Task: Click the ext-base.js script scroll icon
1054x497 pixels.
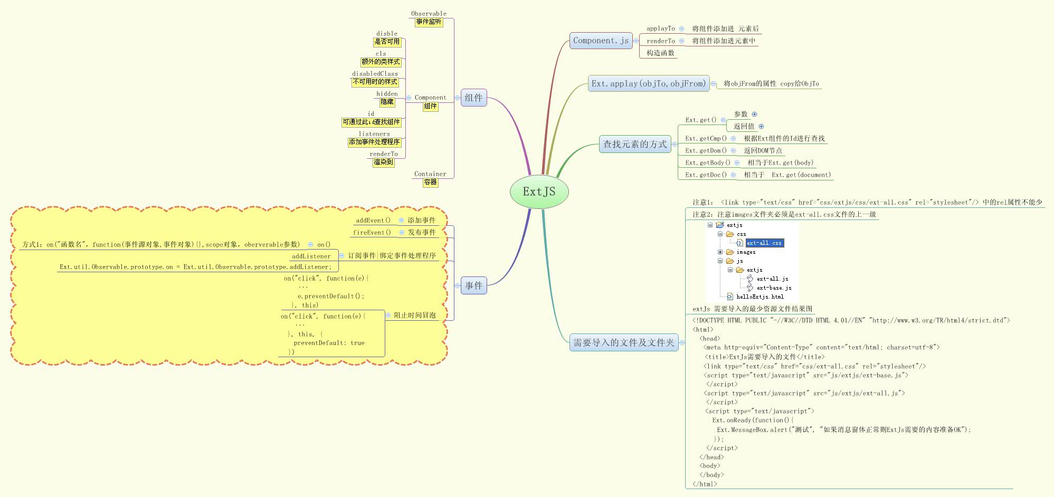Action: coord(751,288)
